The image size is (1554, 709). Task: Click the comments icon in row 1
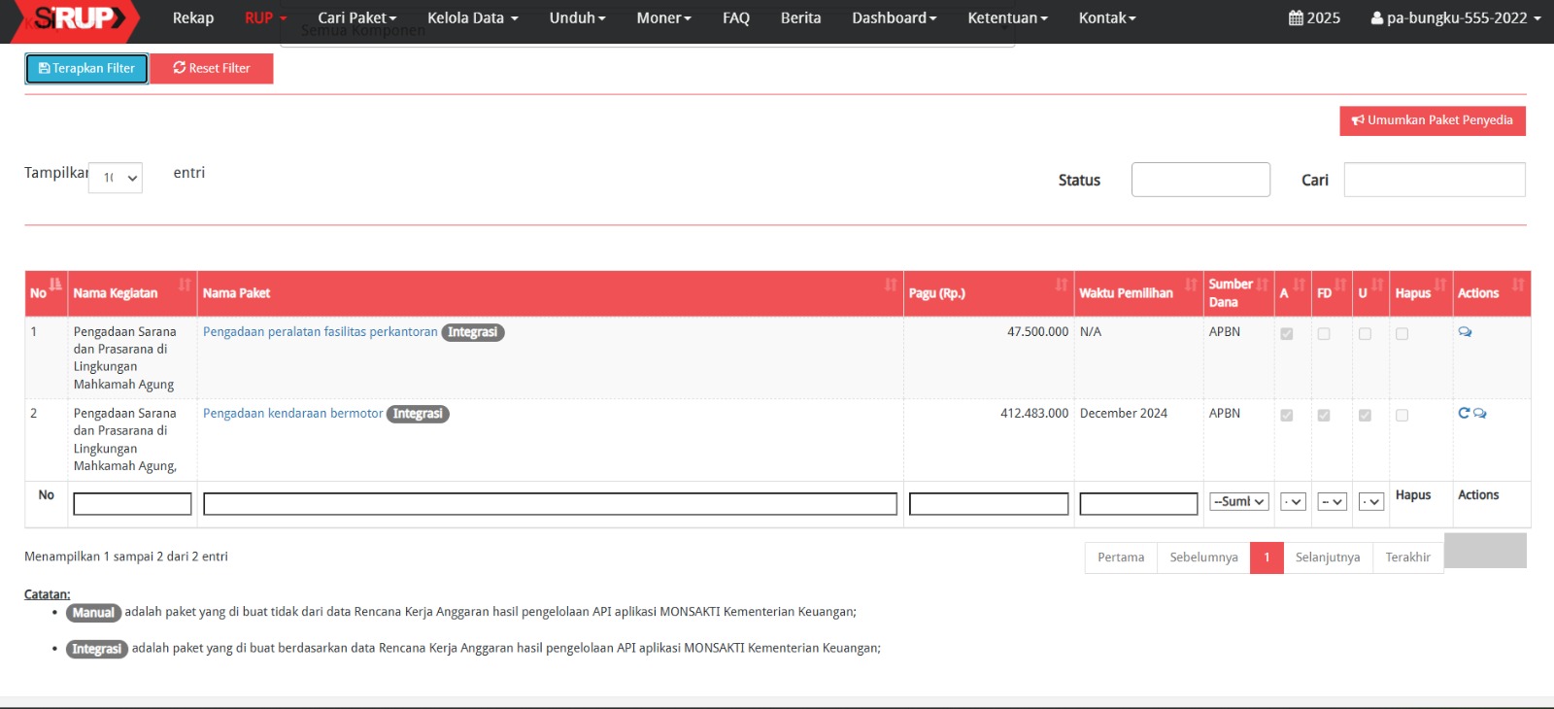pos(1465,332)
